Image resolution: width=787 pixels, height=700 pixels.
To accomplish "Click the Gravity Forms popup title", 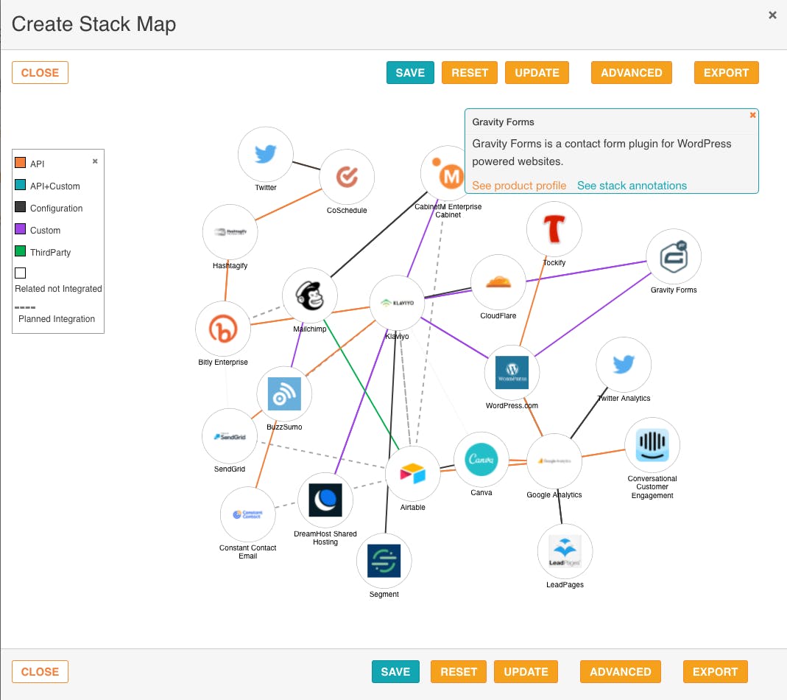I will [503, 122].
